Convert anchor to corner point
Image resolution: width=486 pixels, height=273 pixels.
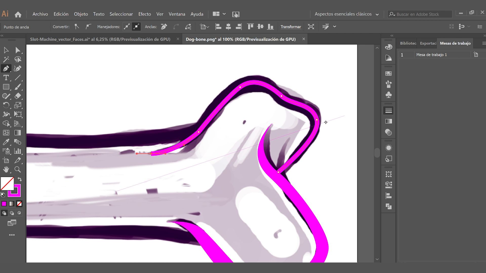coord(77,27)
